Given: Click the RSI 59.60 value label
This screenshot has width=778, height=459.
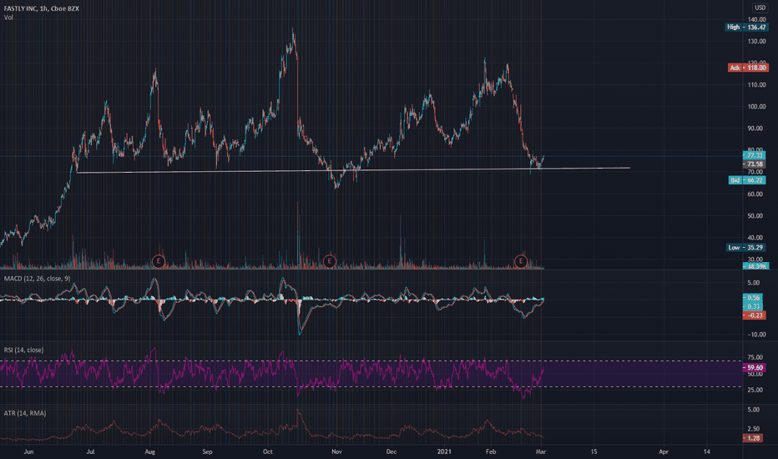Looking at the screenshot, I should pyautogui.click(x=755, y=368).
